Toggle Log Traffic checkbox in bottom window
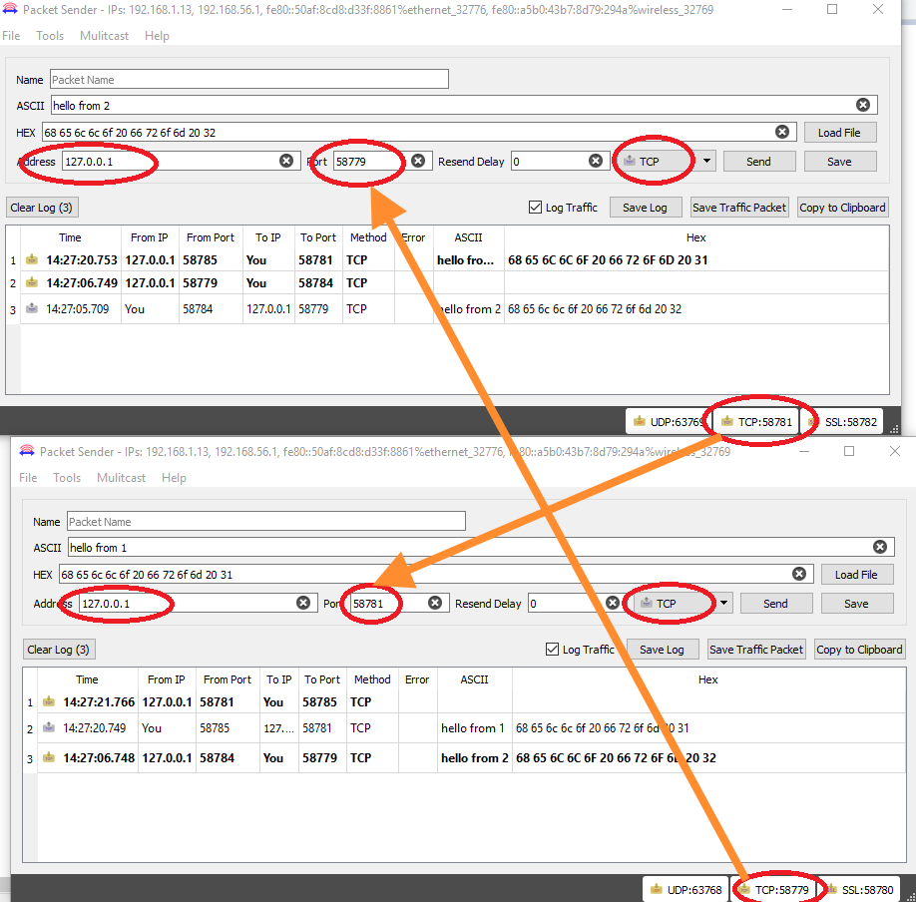916x902 pixels. click(x=552, y=650)
